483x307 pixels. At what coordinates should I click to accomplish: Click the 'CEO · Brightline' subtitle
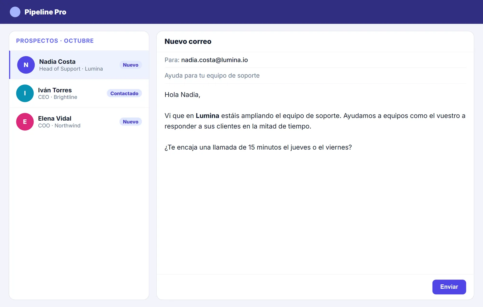tap(58, 97)
